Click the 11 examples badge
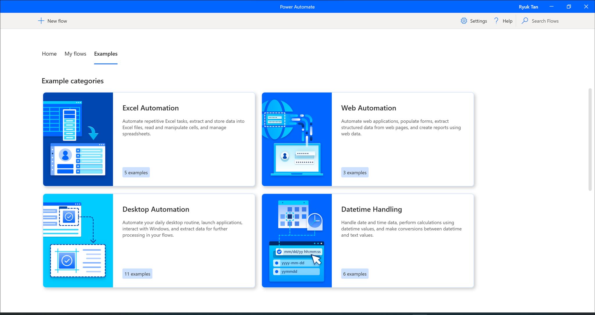 coord(137,274)
